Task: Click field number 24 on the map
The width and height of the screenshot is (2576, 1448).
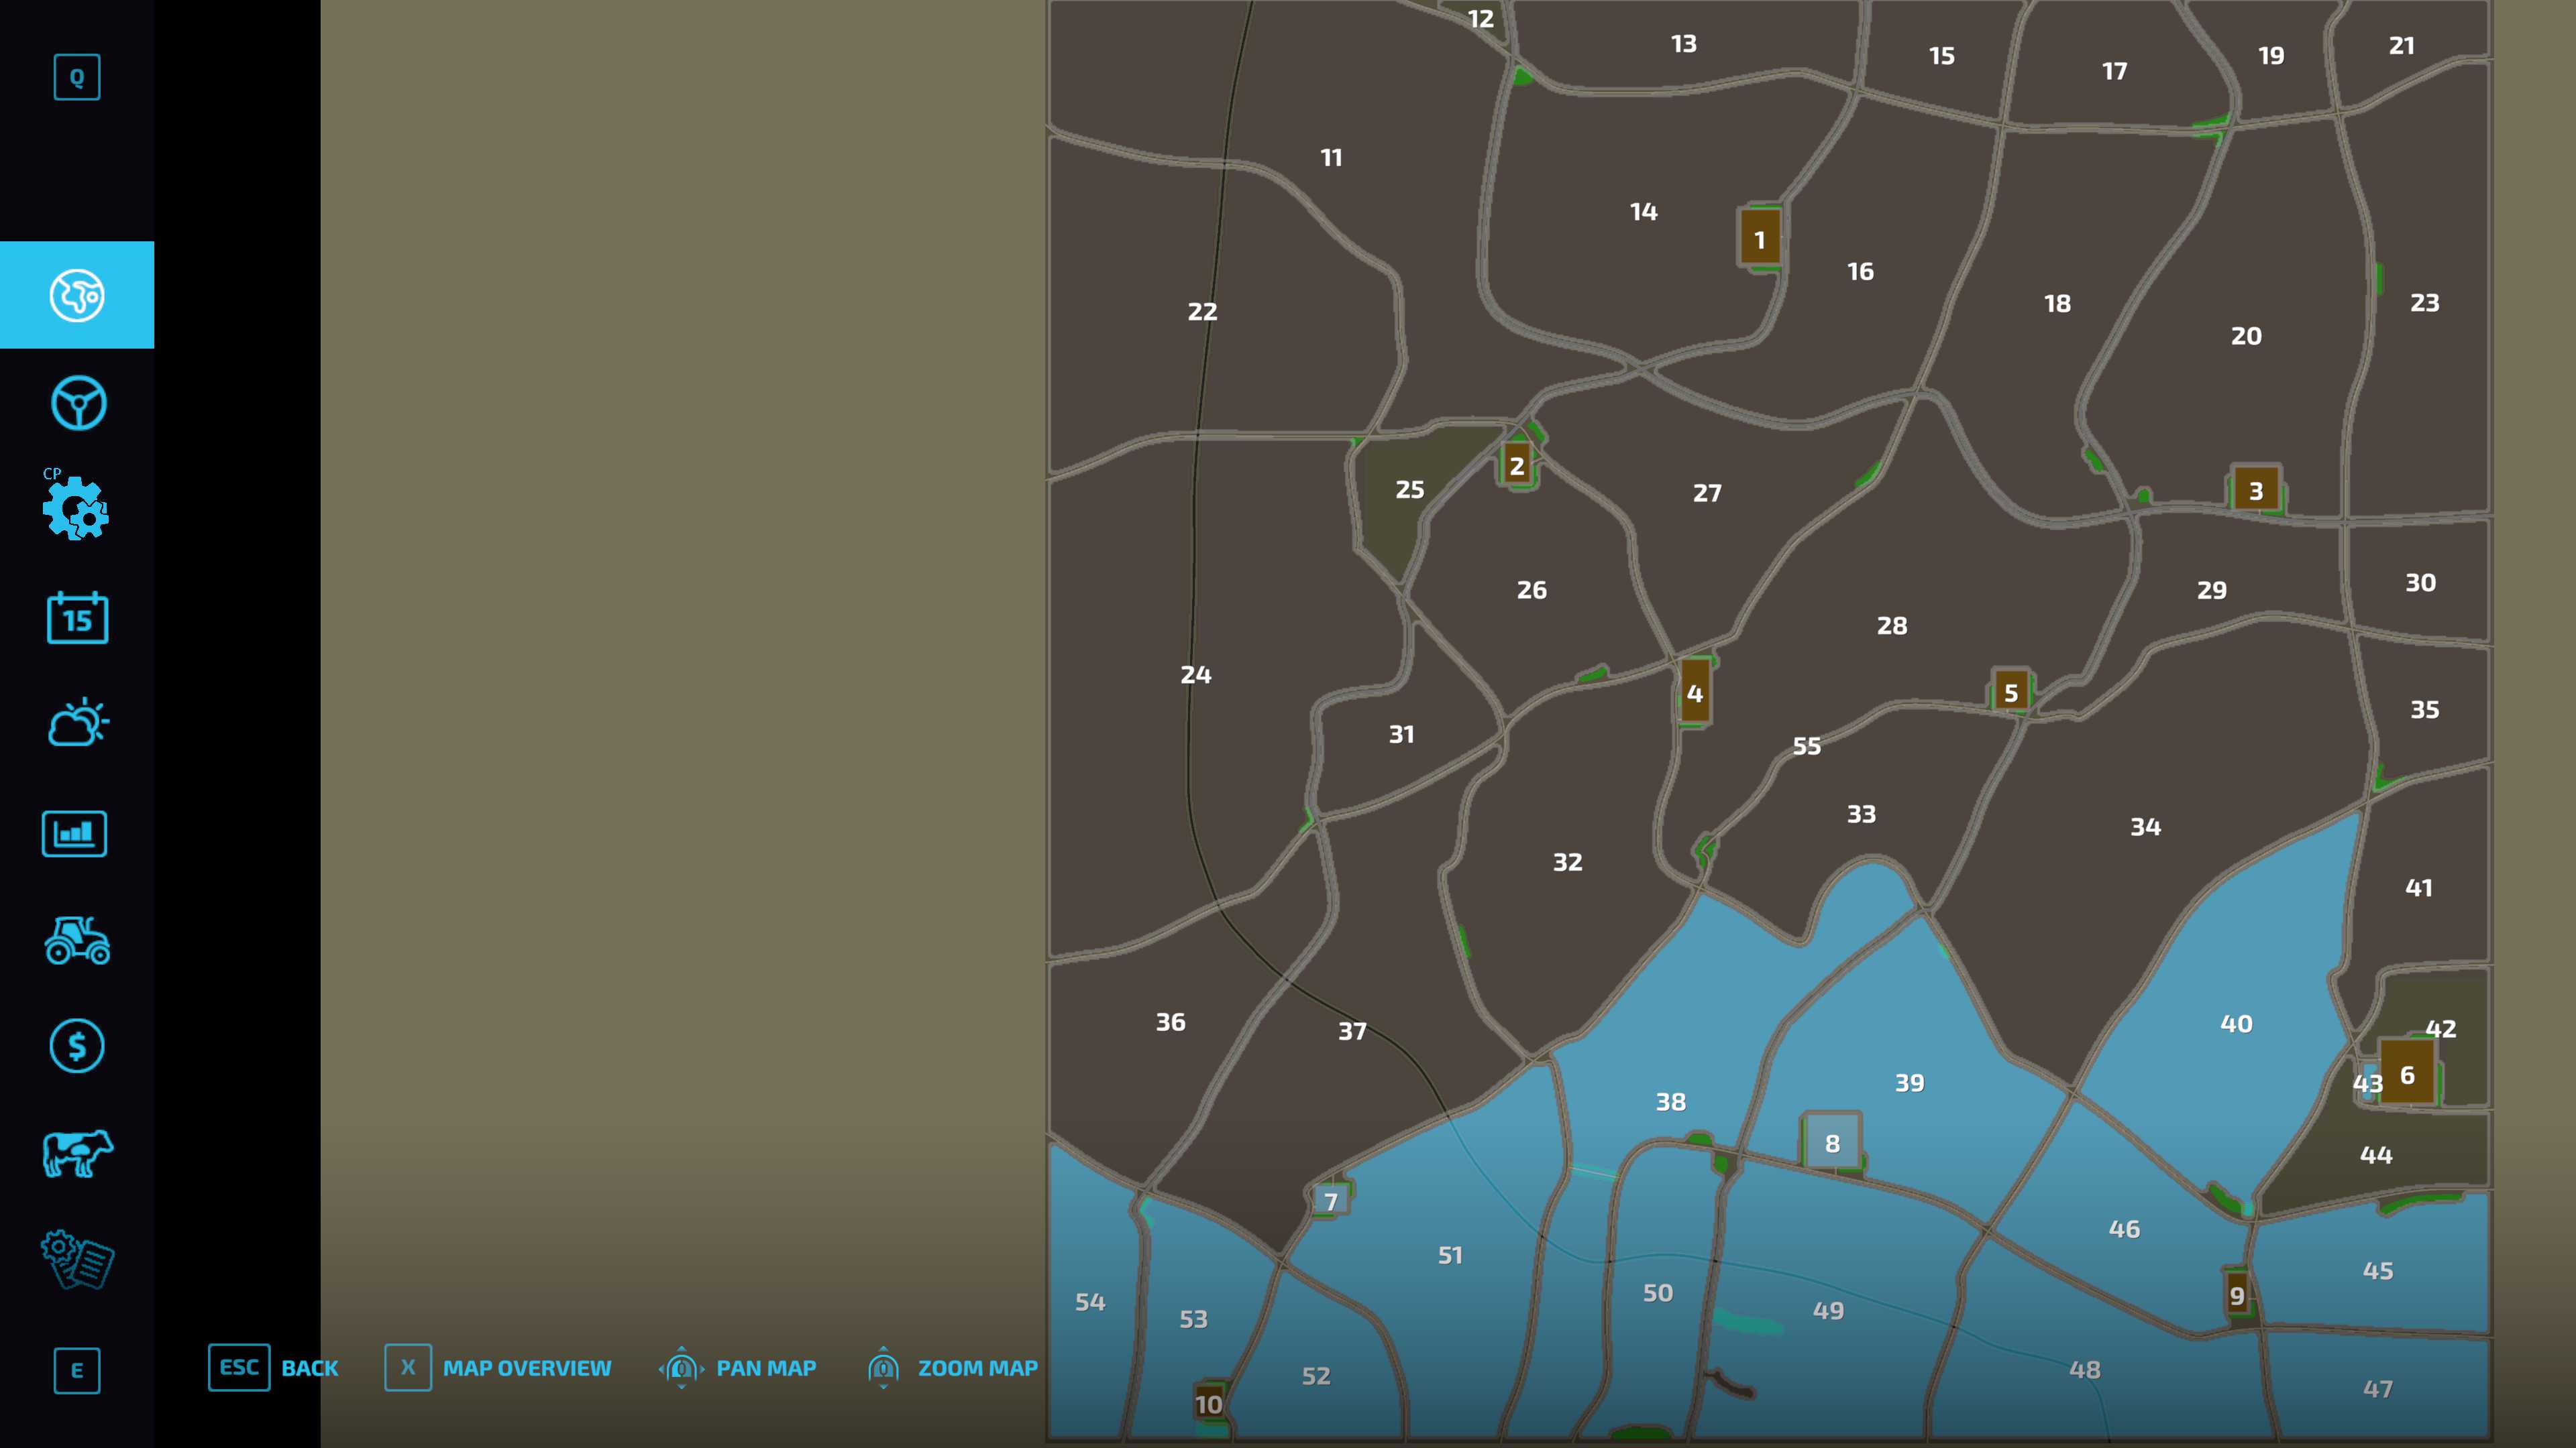Action: (x=1195, y=674)
